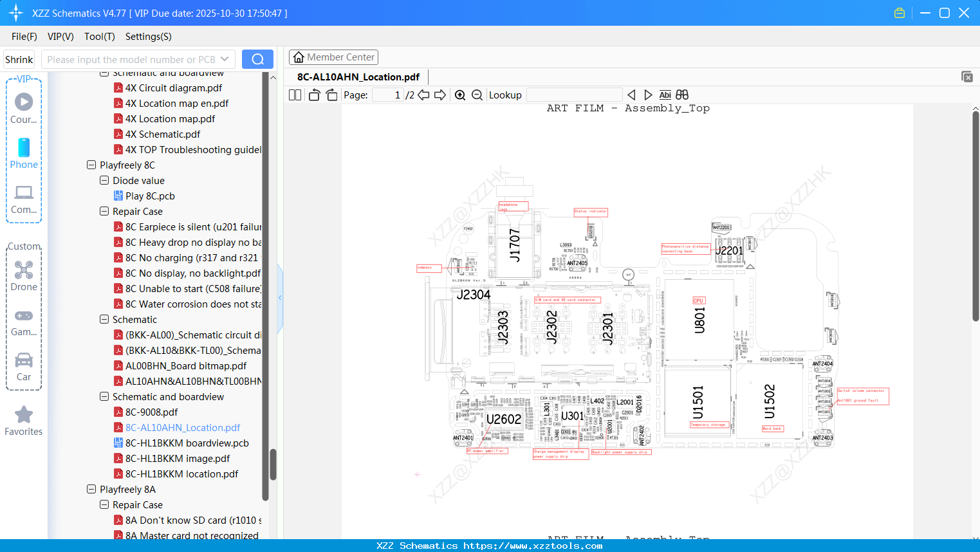
Task: Zoom out of the PDF
Action: click(x=477, y=95)
